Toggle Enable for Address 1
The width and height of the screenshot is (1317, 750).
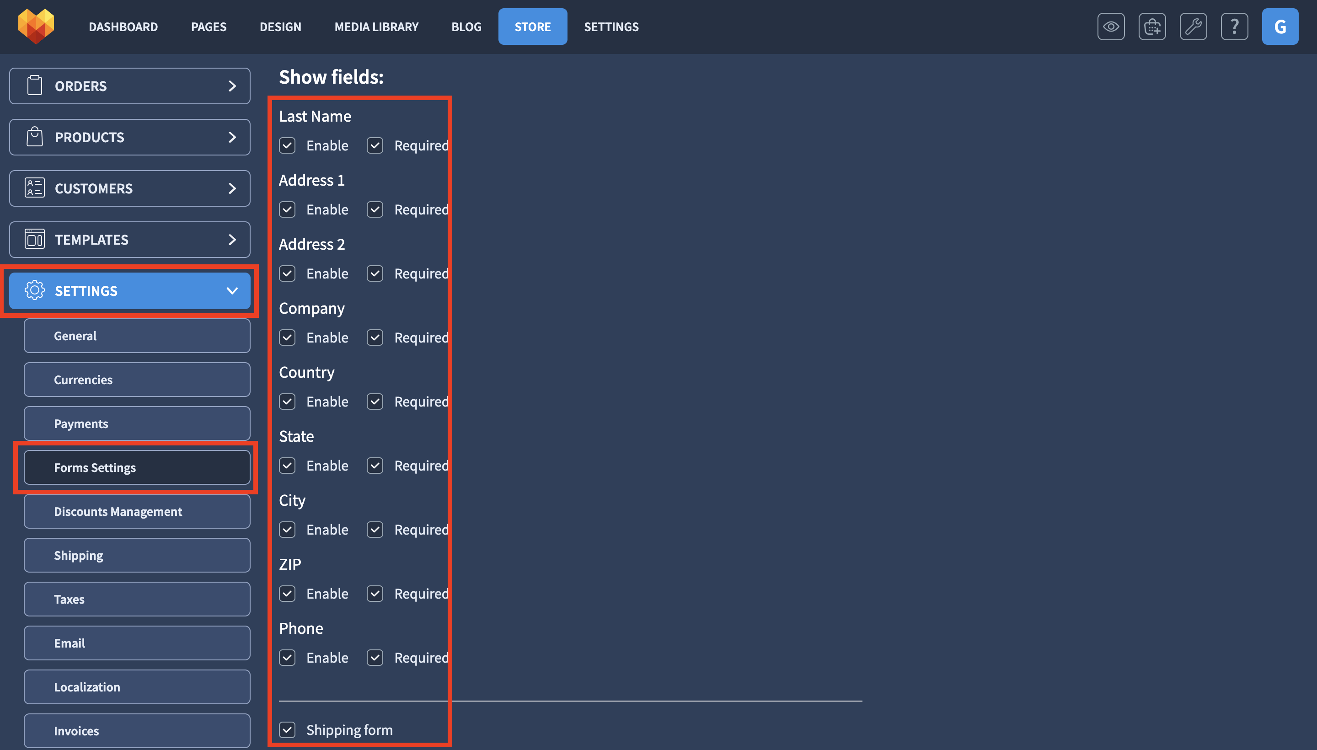pos(287,209)
